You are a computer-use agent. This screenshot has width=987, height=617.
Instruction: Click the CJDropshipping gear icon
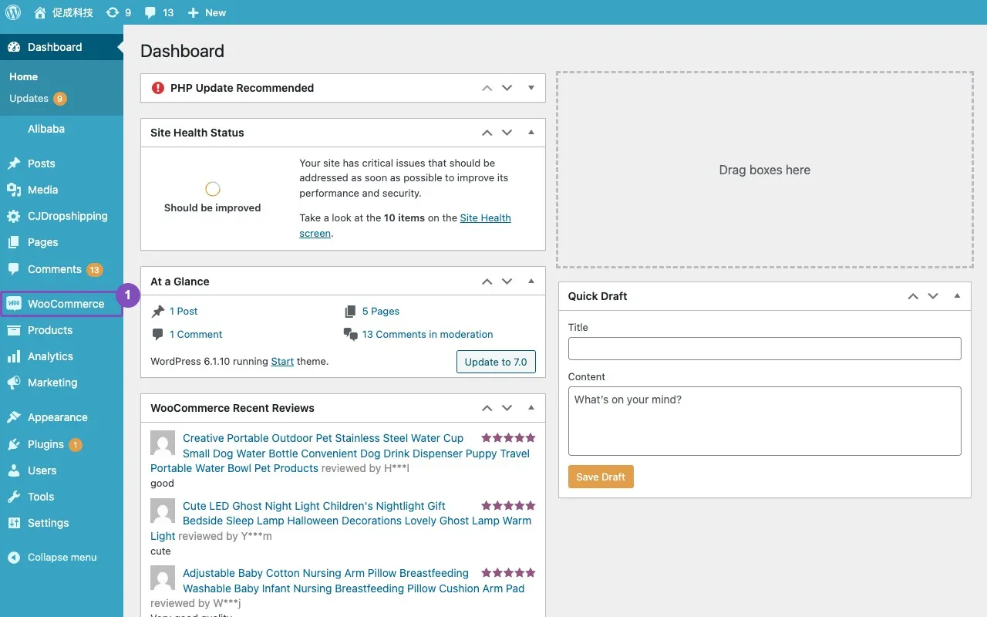click(14, 216)
